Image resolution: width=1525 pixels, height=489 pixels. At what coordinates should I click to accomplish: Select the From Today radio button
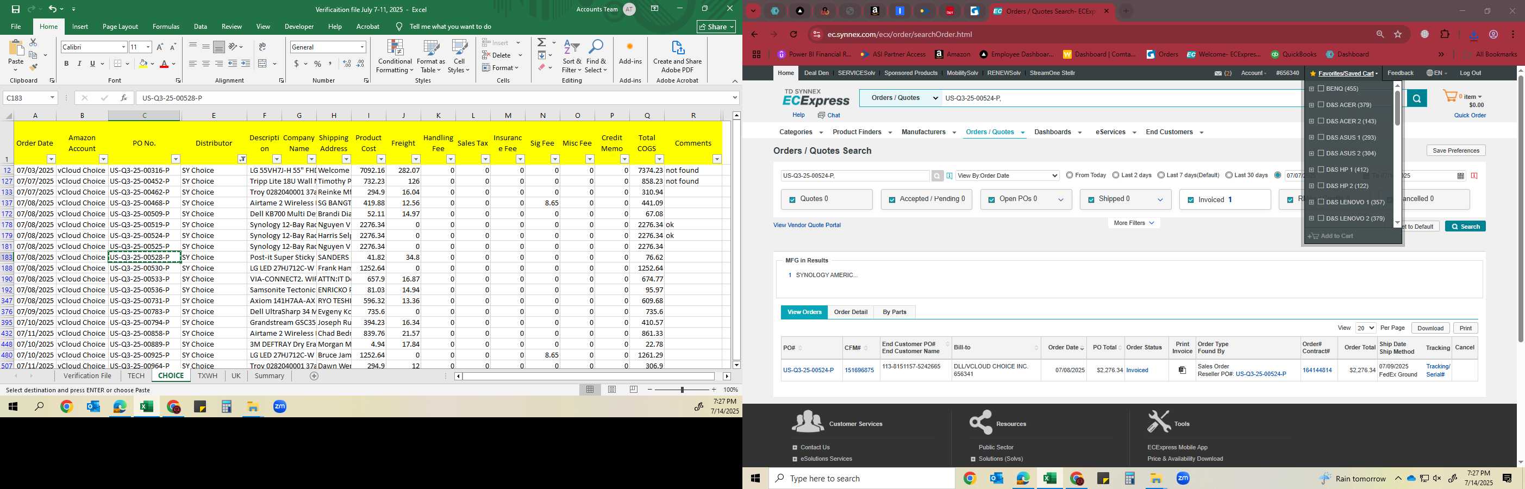click(1069, 175)
